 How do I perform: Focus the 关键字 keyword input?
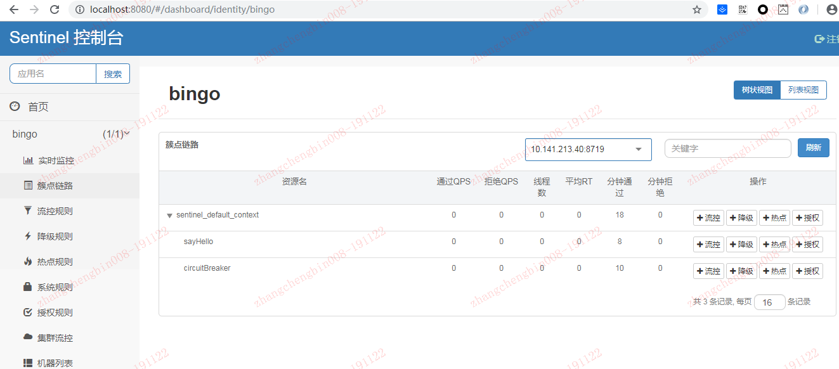[728, 148]
